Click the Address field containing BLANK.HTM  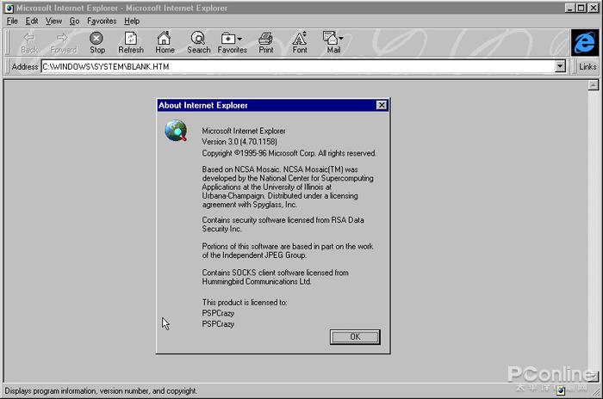tap(298, 66)
